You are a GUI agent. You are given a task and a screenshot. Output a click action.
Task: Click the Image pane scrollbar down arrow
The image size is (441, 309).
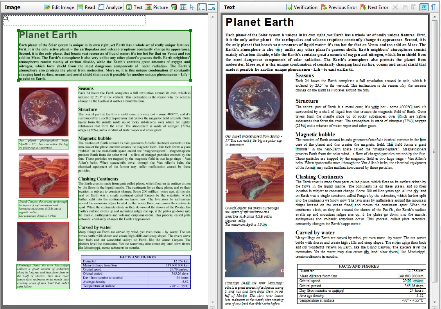[213, 302]
